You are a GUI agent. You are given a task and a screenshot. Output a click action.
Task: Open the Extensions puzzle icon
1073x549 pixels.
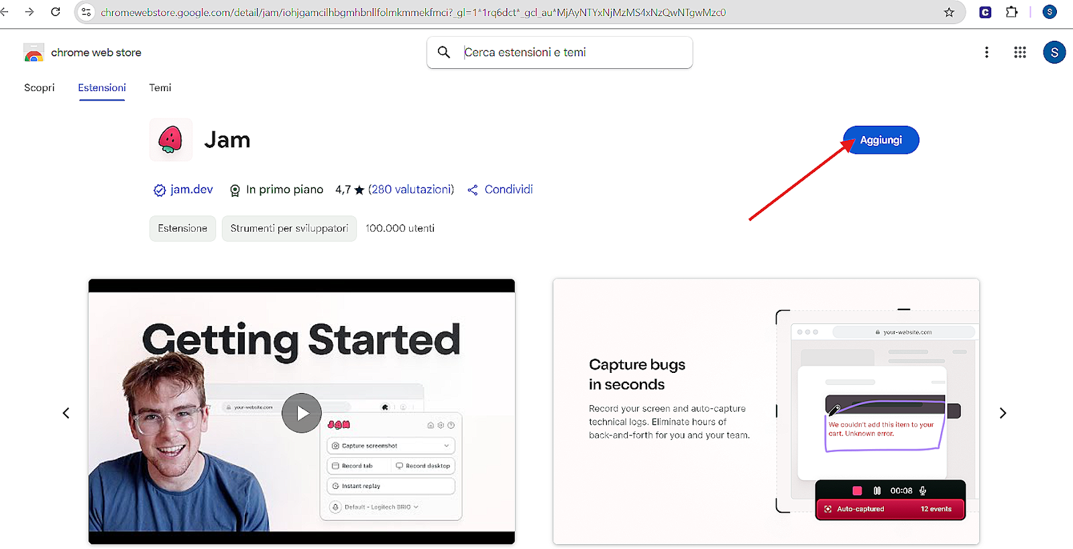(1012, 12)
